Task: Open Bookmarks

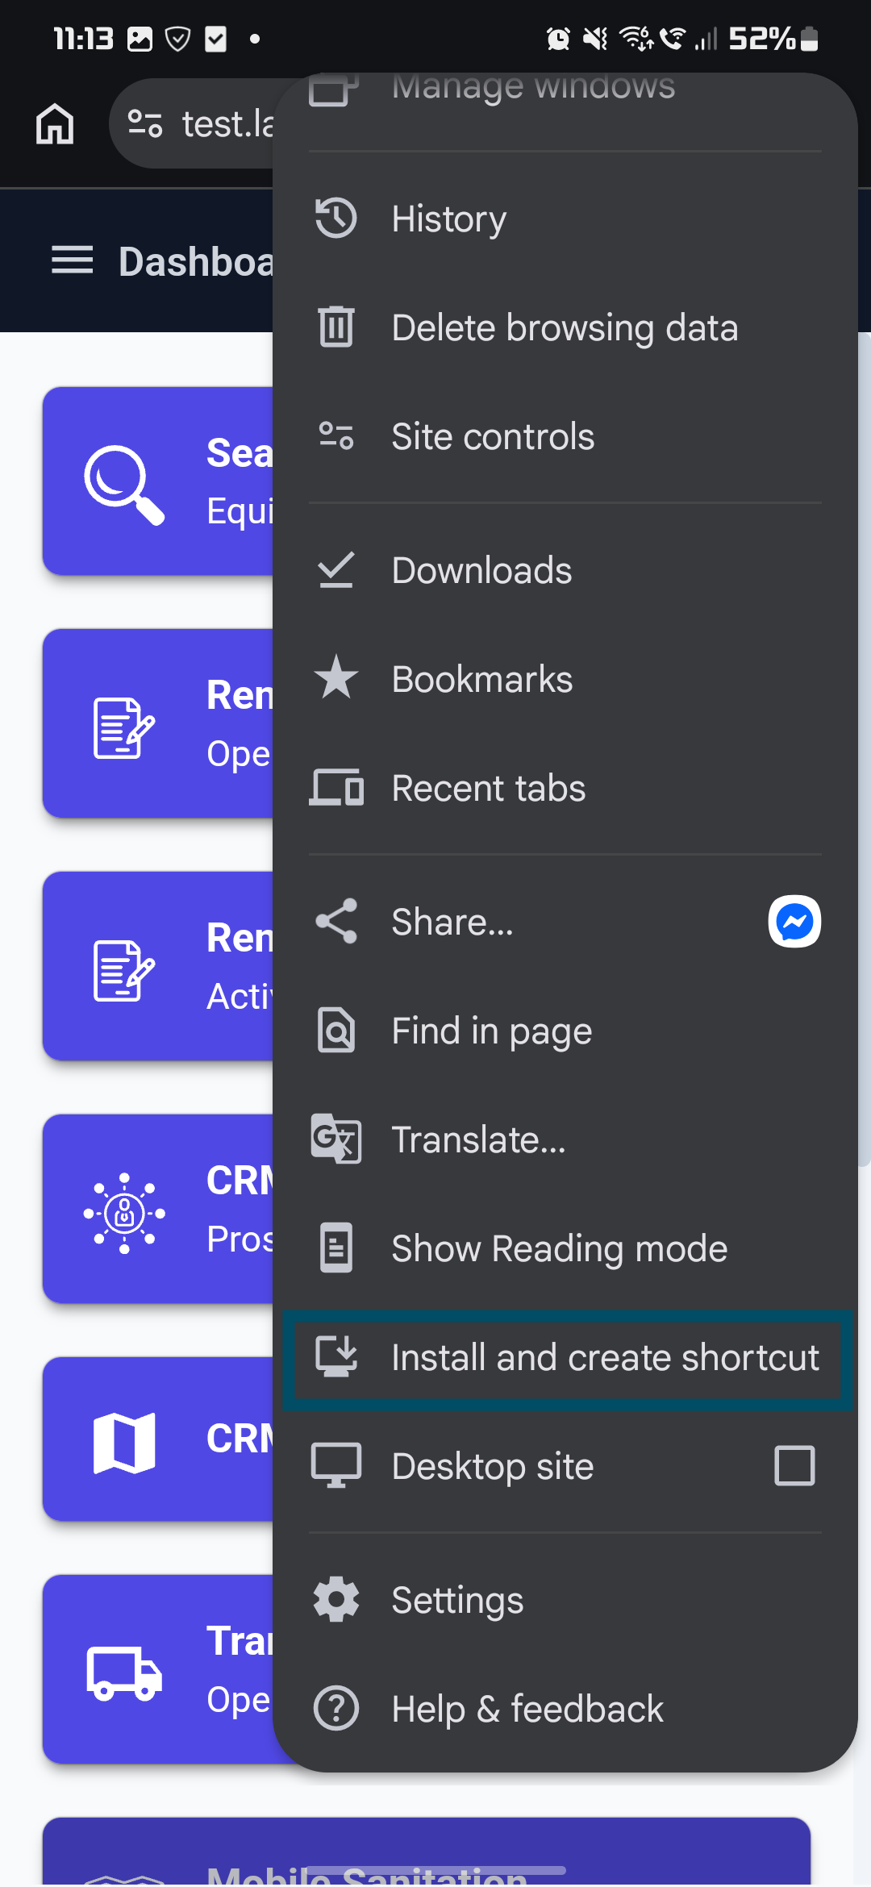Action: (565, 679)
